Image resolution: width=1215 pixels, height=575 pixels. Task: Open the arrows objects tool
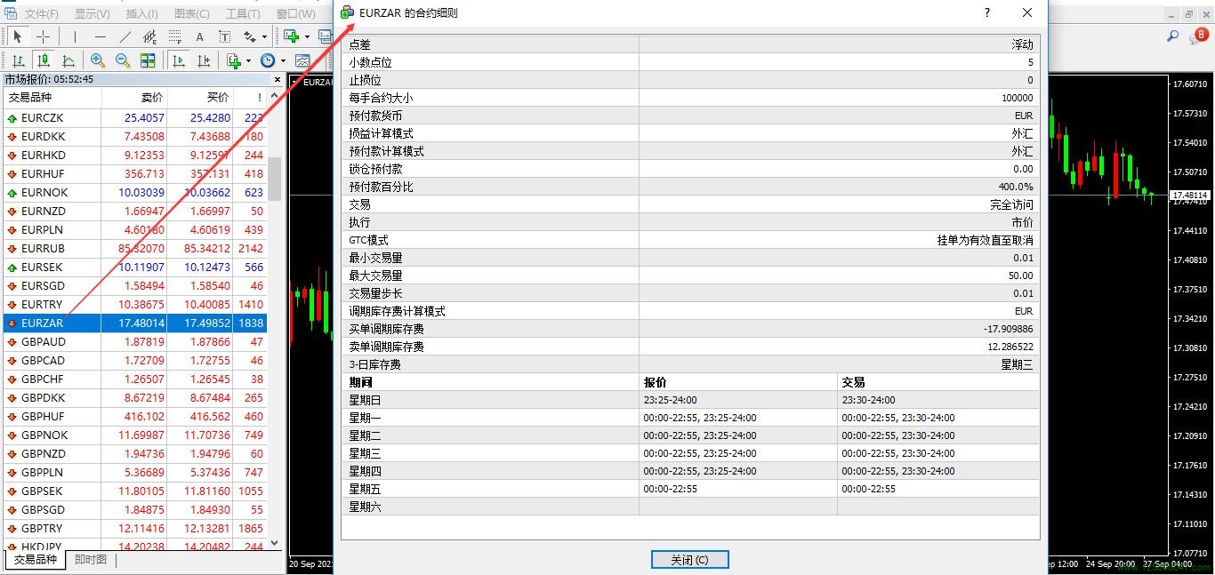249,36
